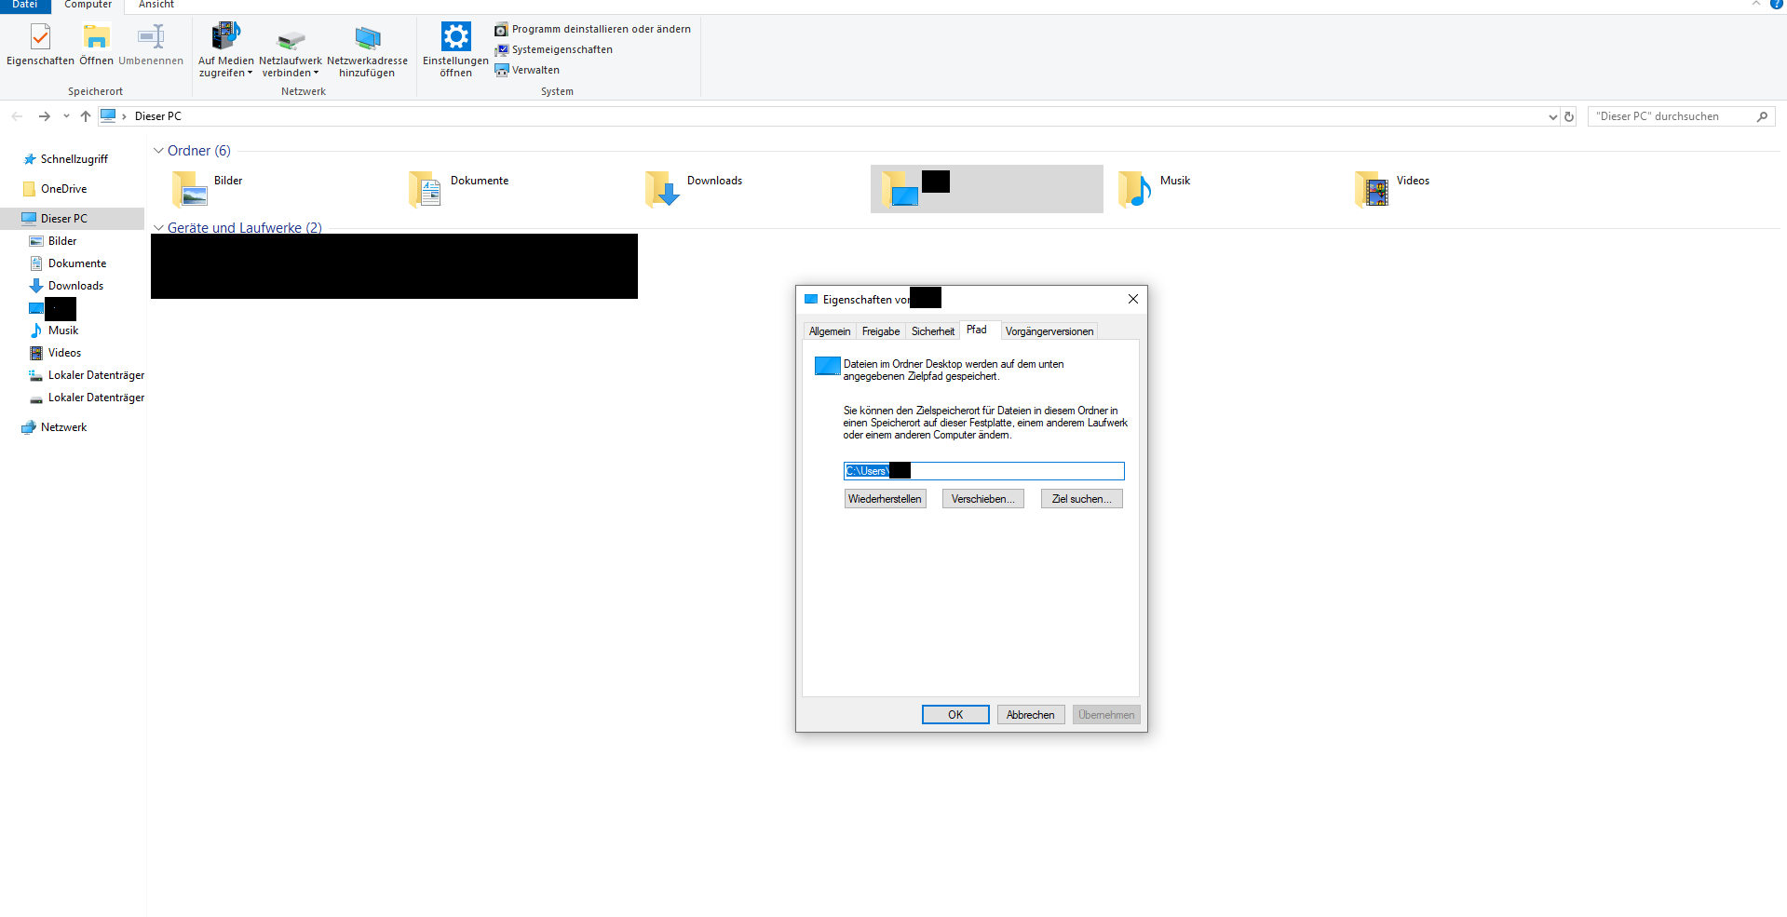This screenshot has width=1787, height=917.
Task: Click the search magnifier icon
Action: coord(1762,116)
